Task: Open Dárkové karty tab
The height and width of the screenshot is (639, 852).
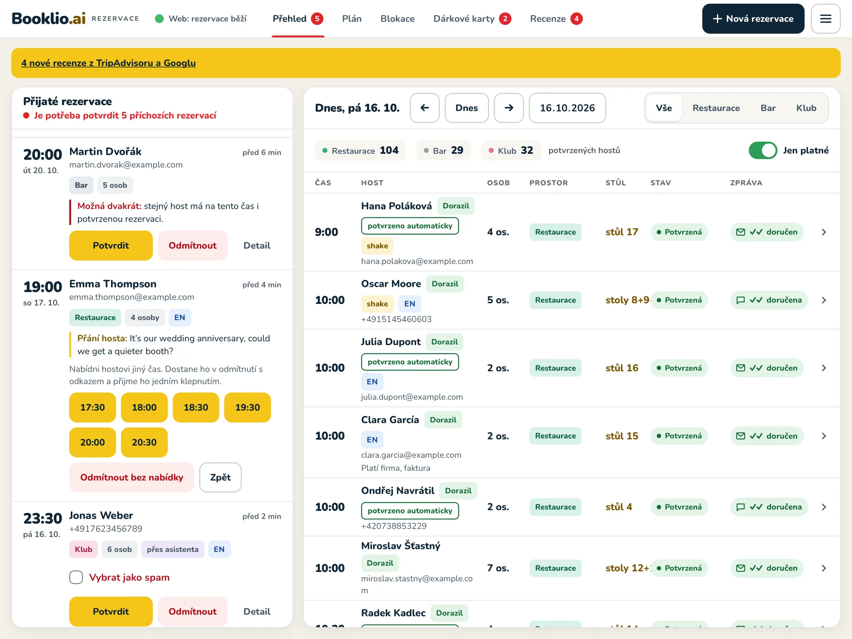Action: 472,19
